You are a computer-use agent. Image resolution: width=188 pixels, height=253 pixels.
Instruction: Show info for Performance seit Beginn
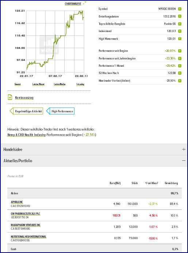pyautogui.click(x=180, y=51)
